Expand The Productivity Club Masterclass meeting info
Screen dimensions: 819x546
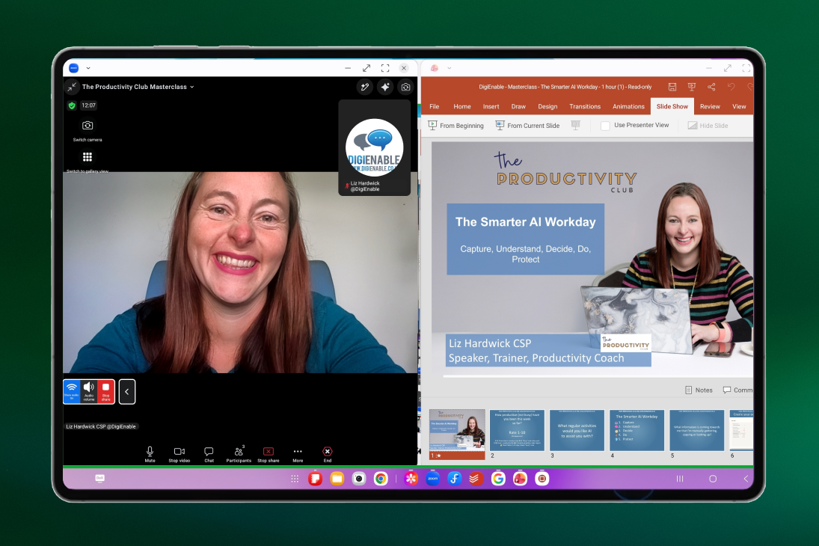pos(138,87)
